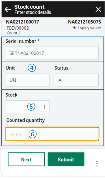The image size is (105, 178).
Task: Click the Counted quantity label
Action: pos(26,120)
